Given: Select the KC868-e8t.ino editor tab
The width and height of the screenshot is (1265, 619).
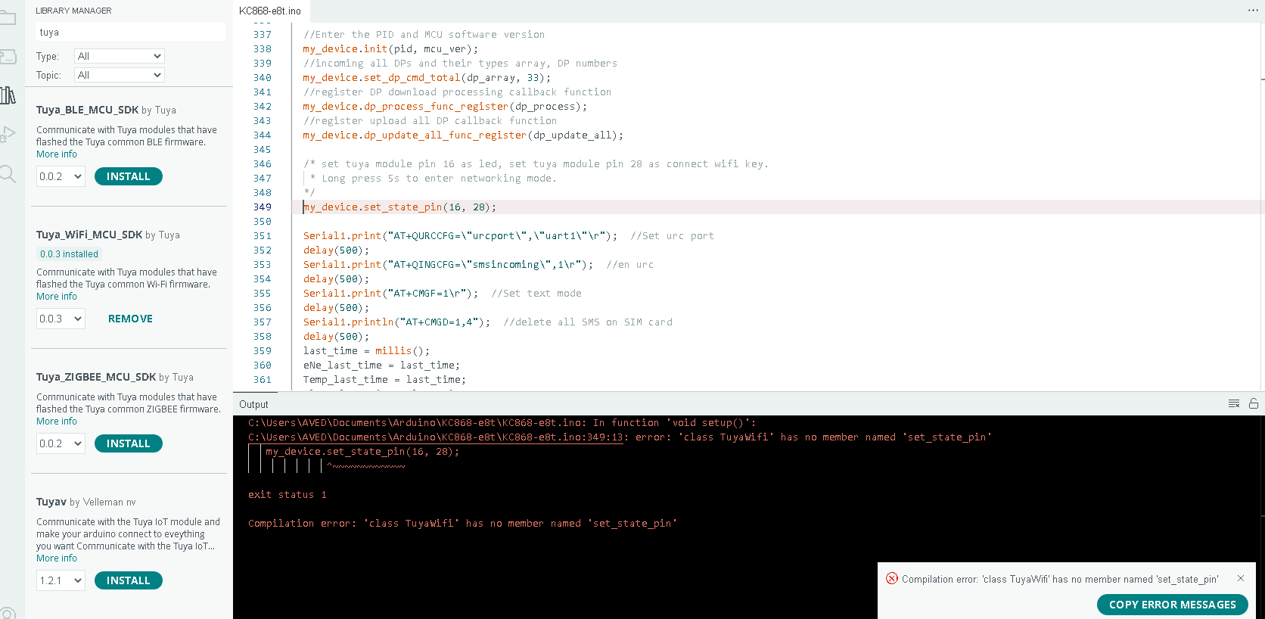Looking at the screenshot, I should tap(270, 11).
